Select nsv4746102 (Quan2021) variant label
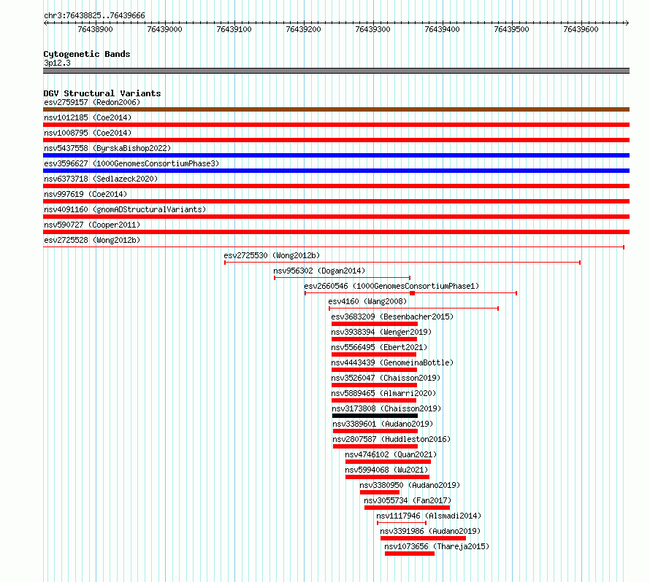The height and width of the screenshot is (582, 650). click(391, 454)
